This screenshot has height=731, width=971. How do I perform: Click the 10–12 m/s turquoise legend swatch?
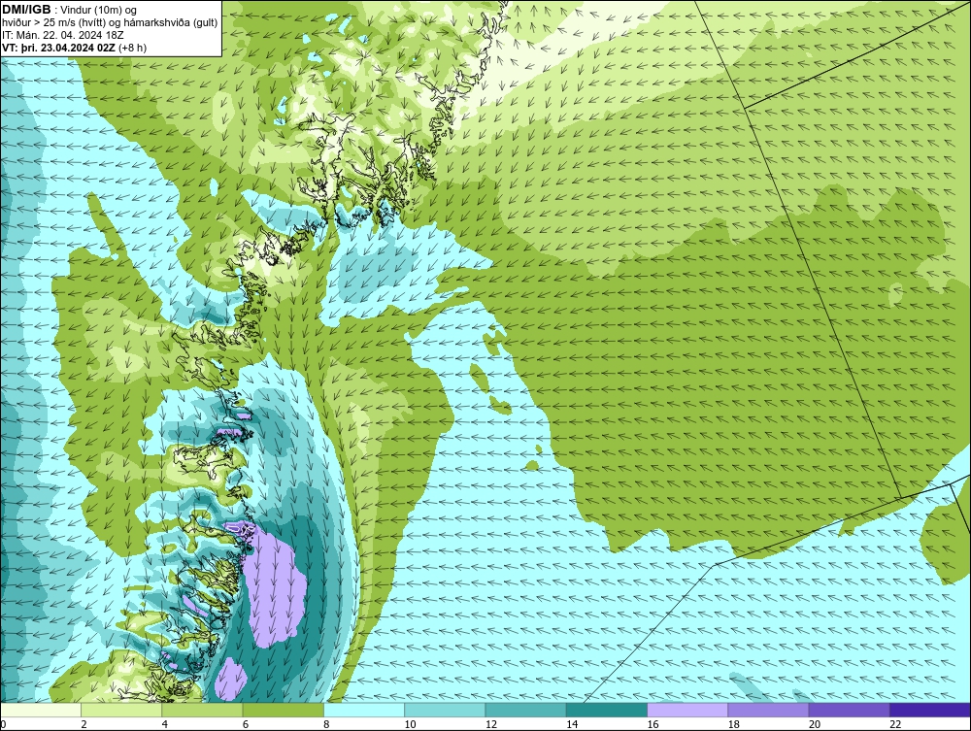pos(445,710)
